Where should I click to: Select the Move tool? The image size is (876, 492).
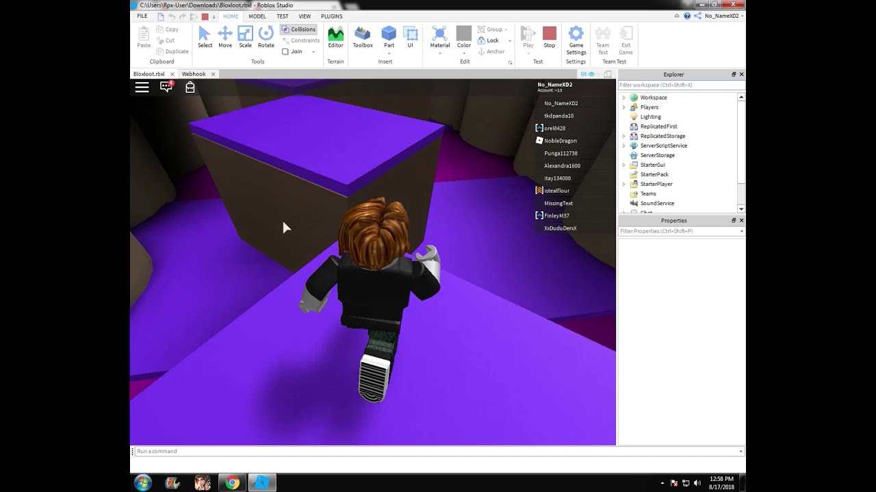(x=224, y=37)
